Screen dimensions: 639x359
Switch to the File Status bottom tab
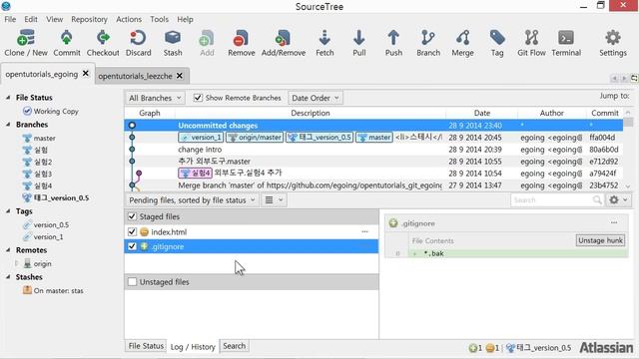146,346
